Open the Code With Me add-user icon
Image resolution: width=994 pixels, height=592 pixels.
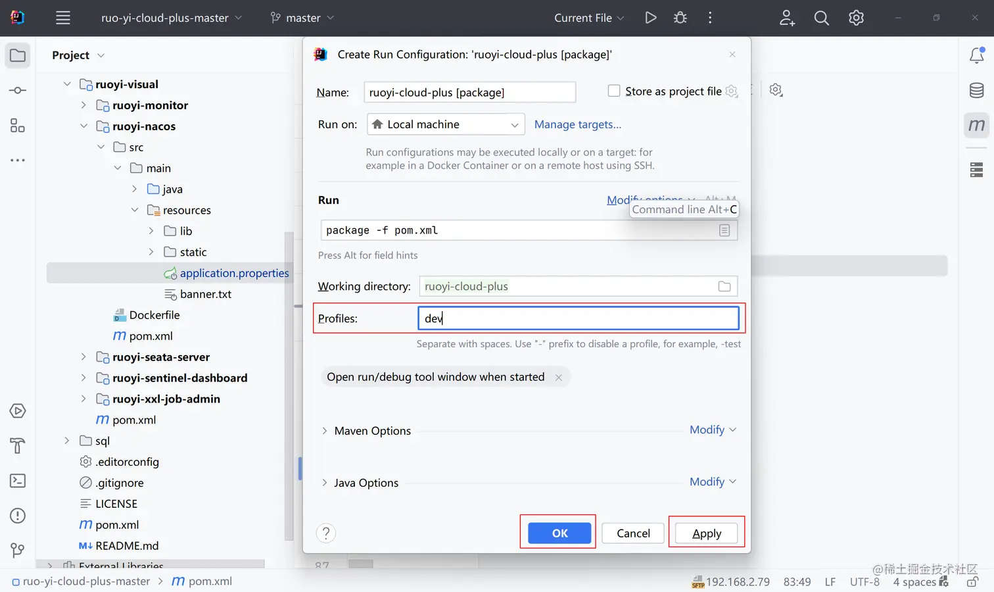787,18
